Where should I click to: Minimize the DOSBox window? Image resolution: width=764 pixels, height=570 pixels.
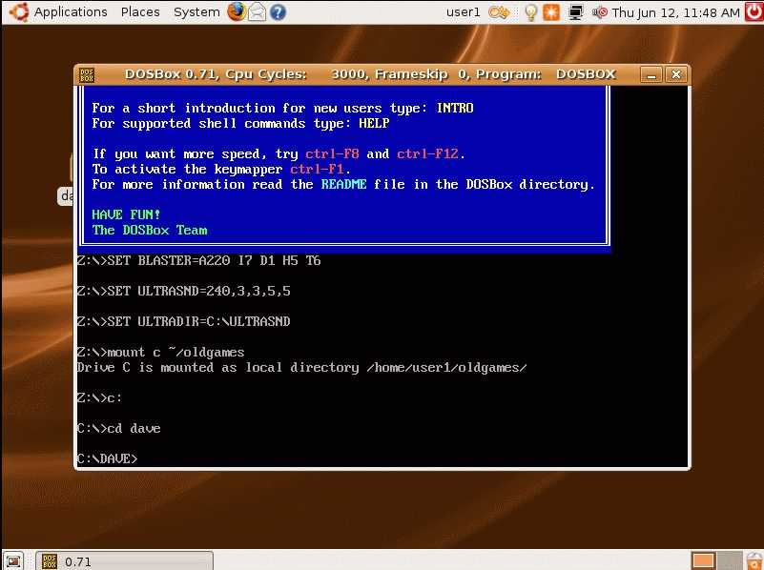651,74
